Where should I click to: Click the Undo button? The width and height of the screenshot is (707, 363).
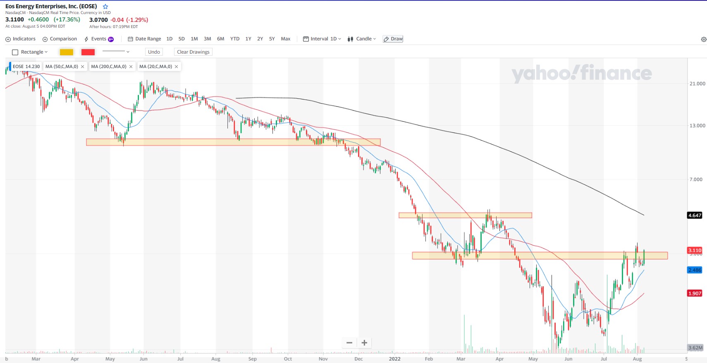[x=154, y=52]
